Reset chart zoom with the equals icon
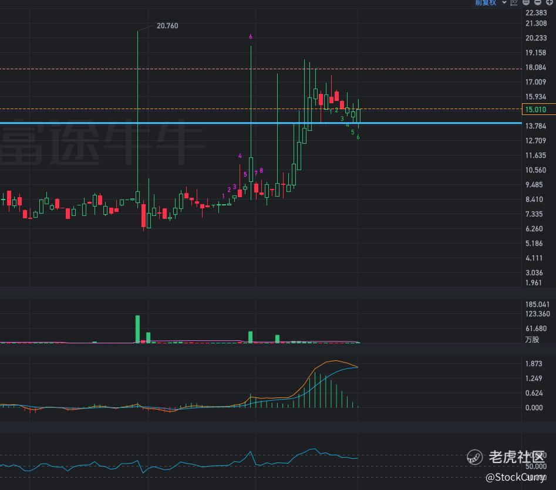 [x=527, y=2]
